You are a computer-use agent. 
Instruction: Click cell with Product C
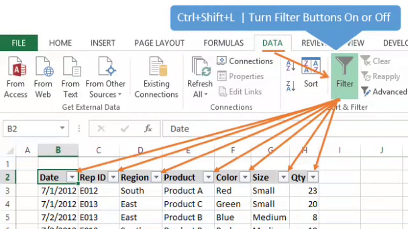188,204
